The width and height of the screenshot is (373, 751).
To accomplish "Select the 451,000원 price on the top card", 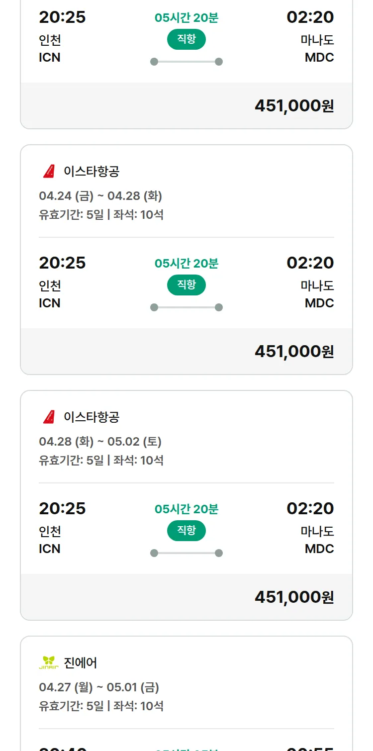I will coord(294,106).
